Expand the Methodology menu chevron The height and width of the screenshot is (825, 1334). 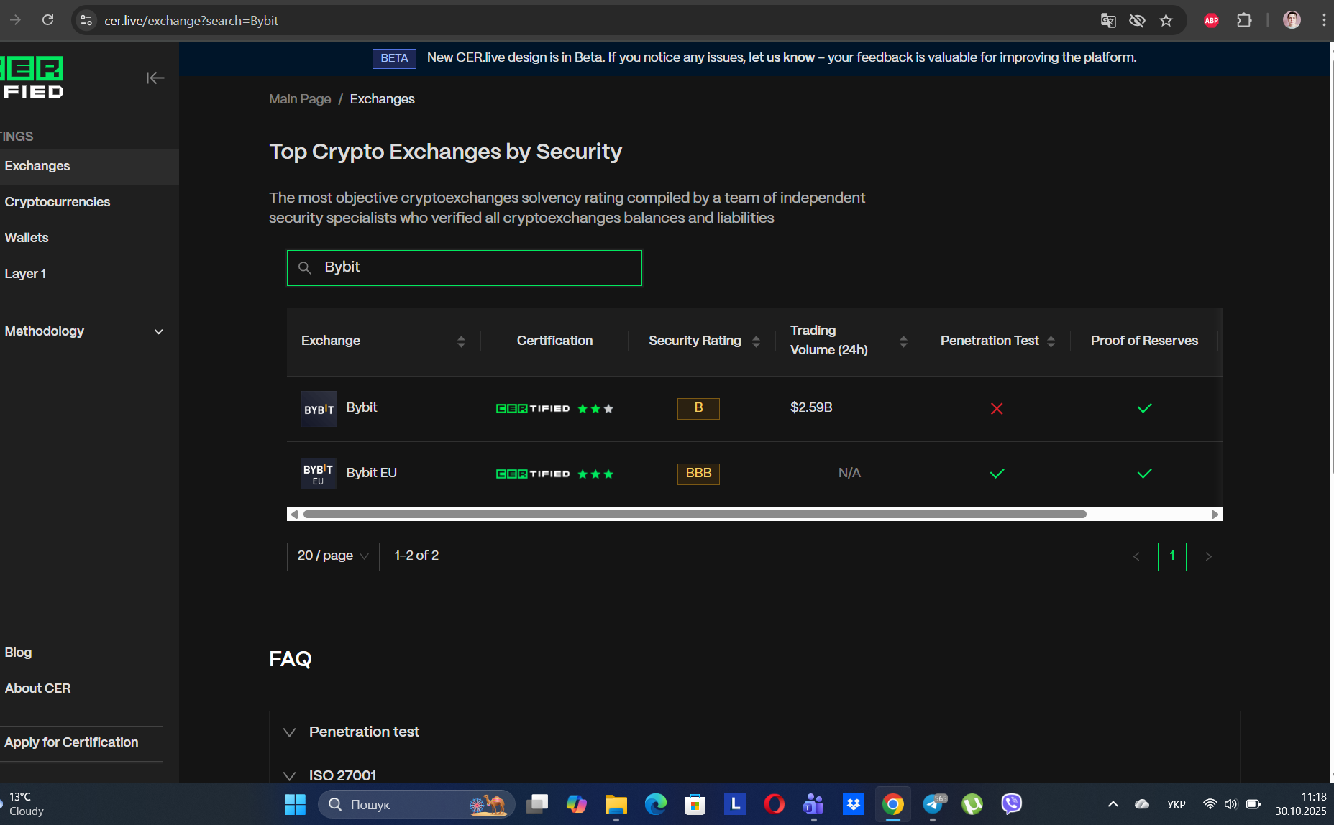pos(159,331)
